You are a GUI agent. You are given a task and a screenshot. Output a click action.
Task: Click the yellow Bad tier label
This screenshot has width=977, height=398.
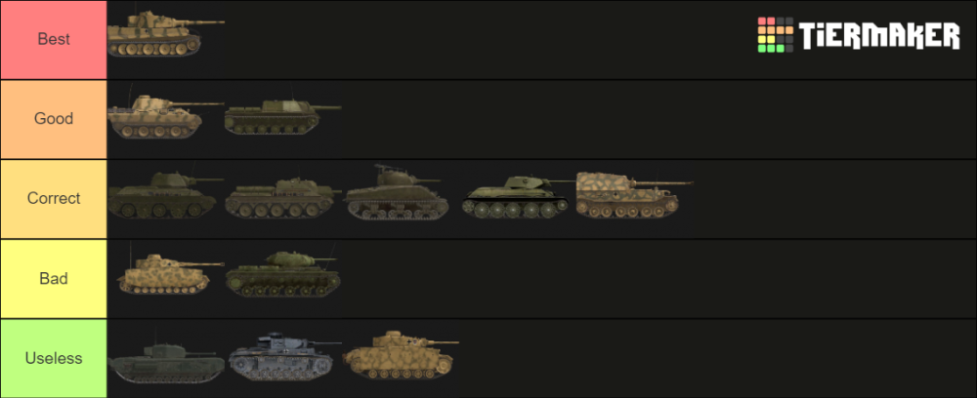[54, 278]
